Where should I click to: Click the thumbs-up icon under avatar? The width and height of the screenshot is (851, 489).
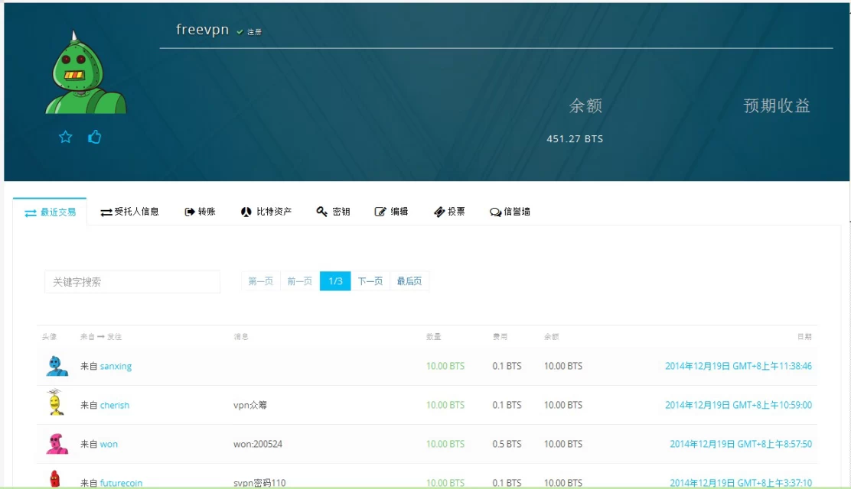tap(95, 137)
